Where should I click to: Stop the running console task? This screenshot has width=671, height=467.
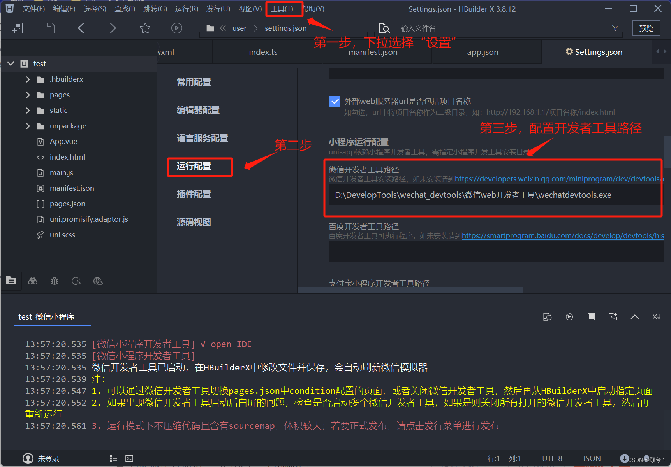tap(591, 317)
